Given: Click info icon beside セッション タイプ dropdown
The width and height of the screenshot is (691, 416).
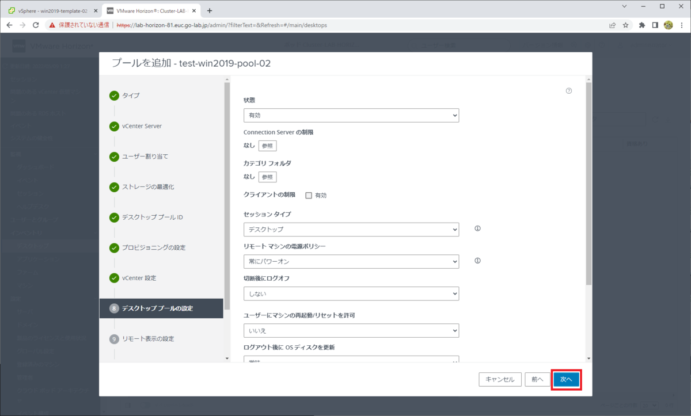Looking at the screenshot, I should coord(477,228).
